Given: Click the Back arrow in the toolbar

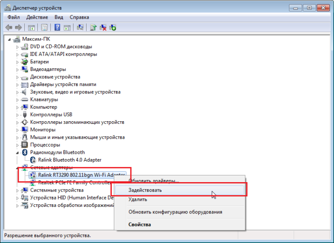Looking at the screenshot, I should click(9, 27).
